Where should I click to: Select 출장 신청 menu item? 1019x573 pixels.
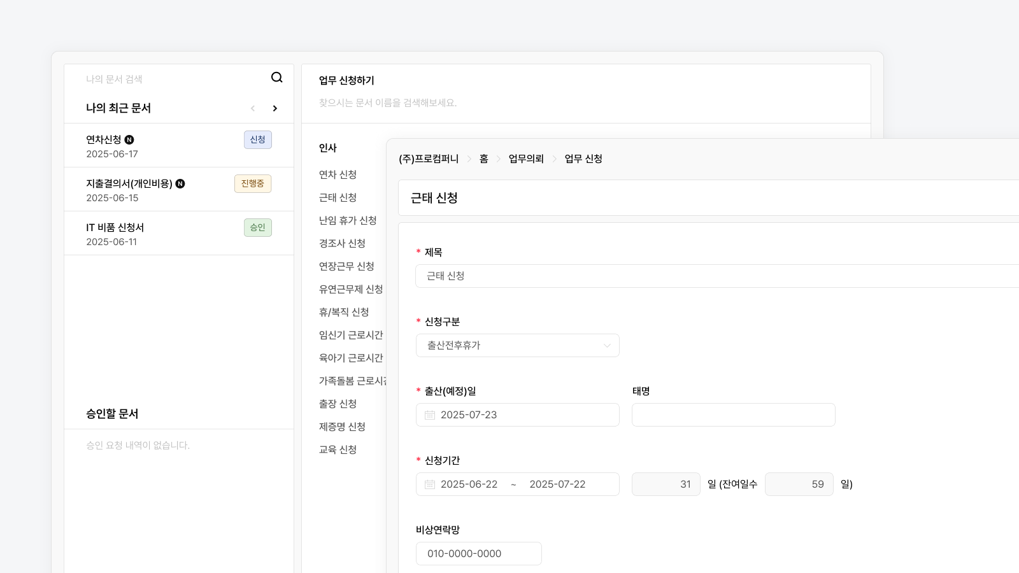click(338, 404)
